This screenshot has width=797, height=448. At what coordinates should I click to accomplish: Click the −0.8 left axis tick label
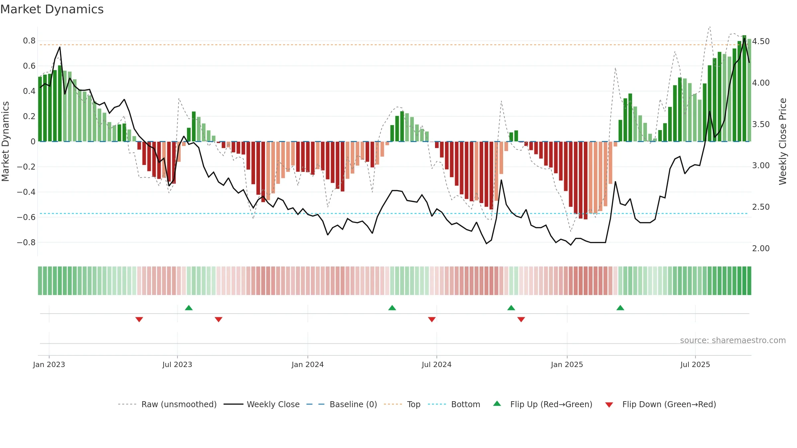pyautogui.click(x=26, y=242)
